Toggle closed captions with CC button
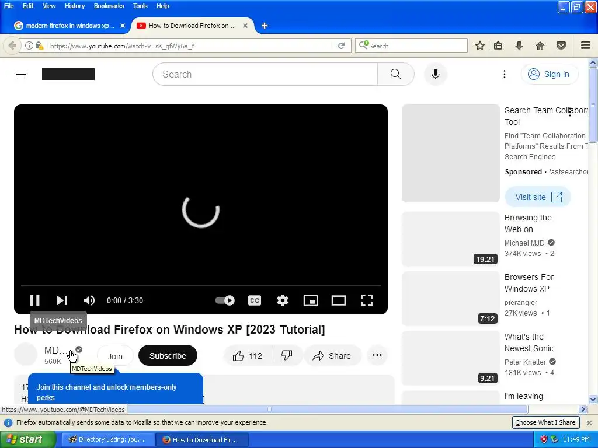 (x=255, y=300)
